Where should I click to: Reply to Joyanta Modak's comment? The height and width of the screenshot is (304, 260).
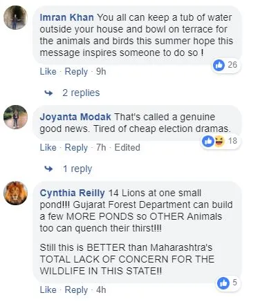76,148
